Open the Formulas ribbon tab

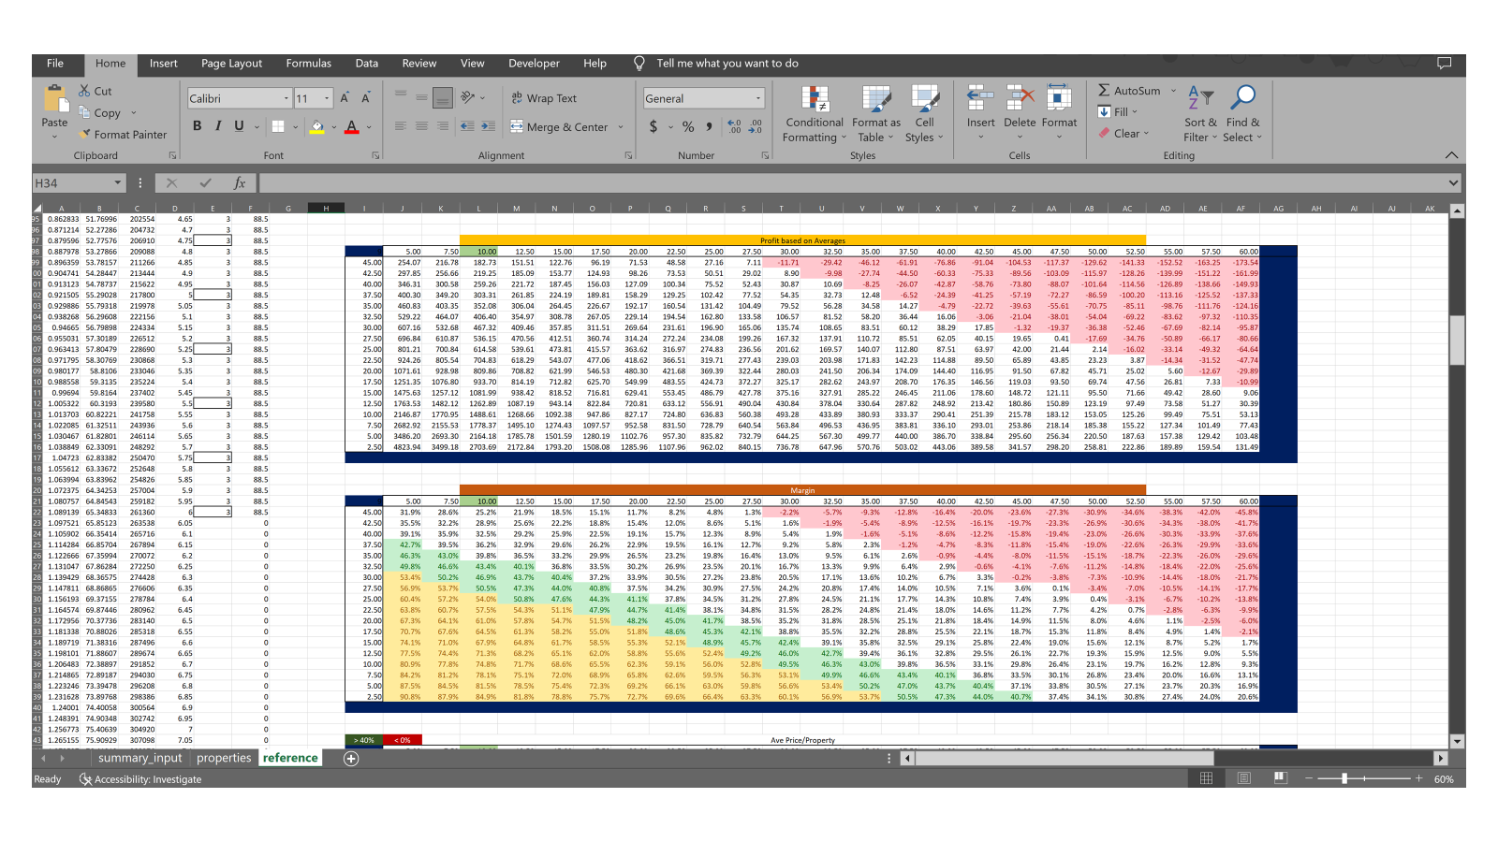309,64
